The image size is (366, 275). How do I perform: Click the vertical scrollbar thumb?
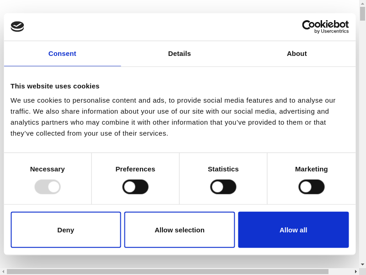click(362, 14)
